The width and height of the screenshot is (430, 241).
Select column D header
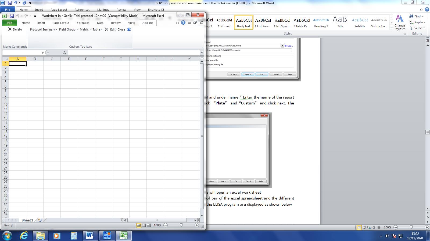pos(69,59)
